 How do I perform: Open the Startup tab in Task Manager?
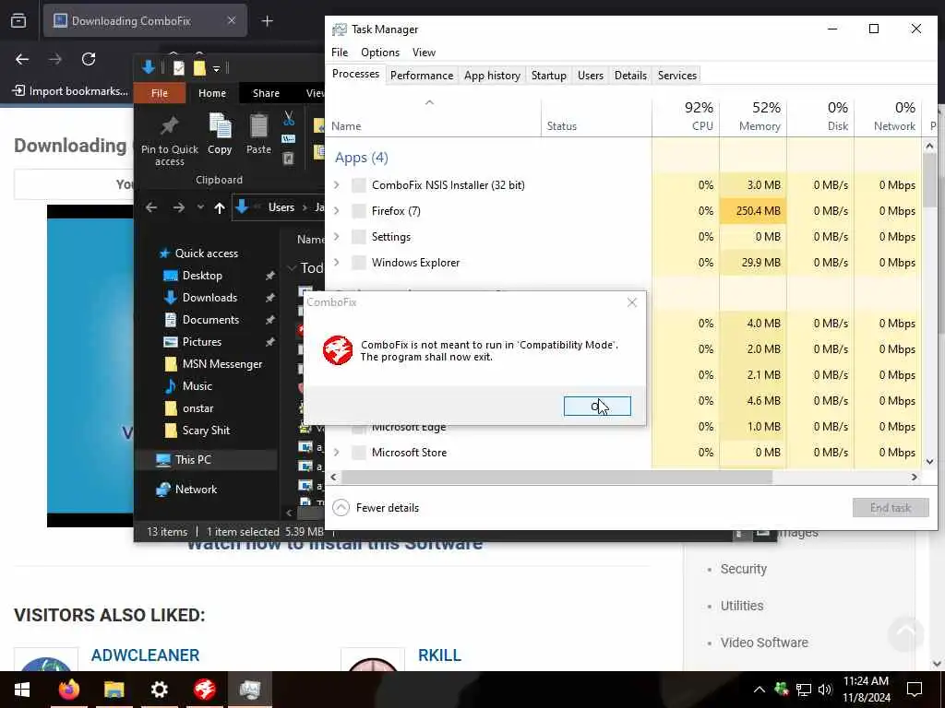548,76
